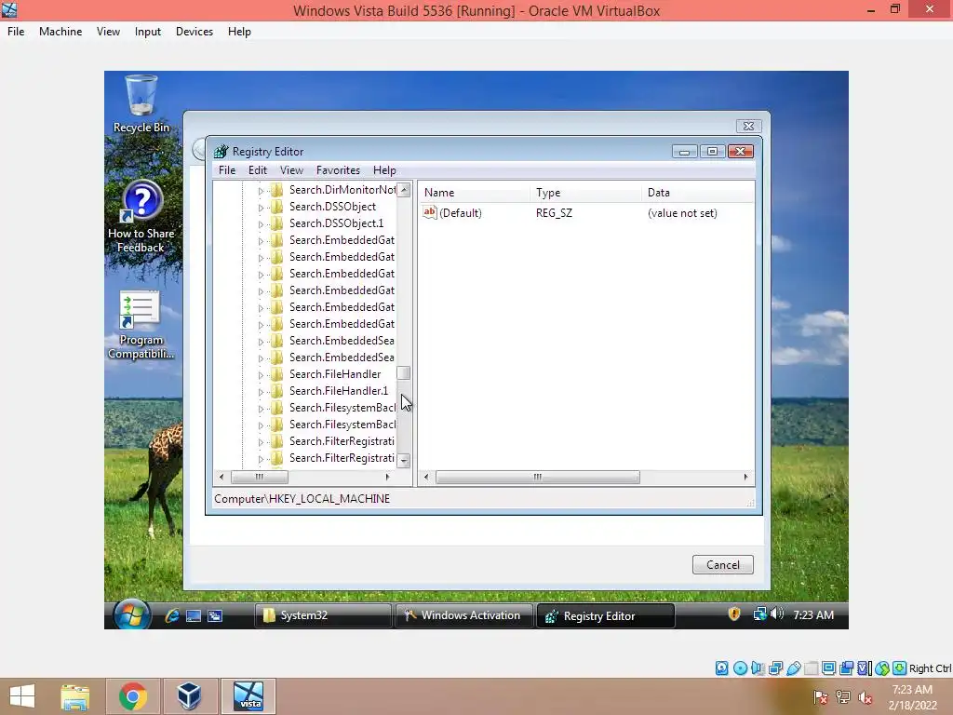This screenshot has width=953, height=715.
Task: Select the Search.FileHandler.1 tree key
Action: click(339, 391)
